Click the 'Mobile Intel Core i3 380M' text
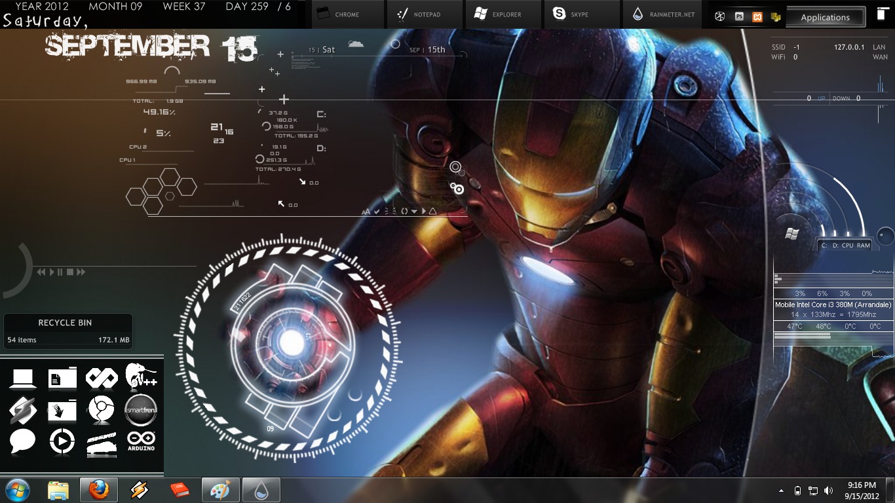 pos(833,305)
